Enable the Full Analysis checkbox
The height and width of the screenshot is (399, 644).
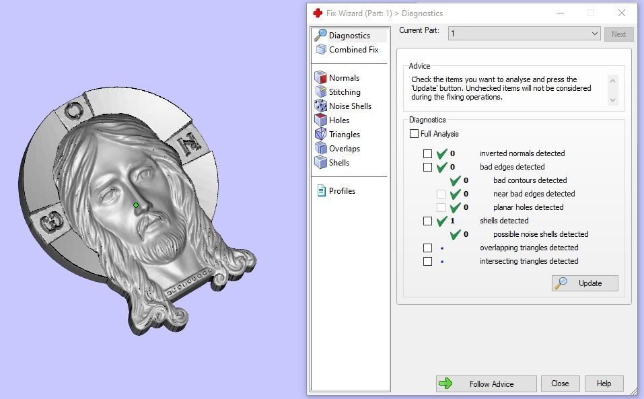(414, 134)
